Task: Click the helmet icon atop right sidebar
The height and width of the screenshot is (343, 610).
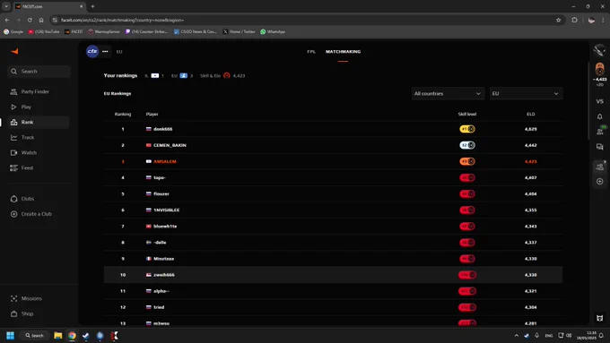Action: [x=599, y=50]
